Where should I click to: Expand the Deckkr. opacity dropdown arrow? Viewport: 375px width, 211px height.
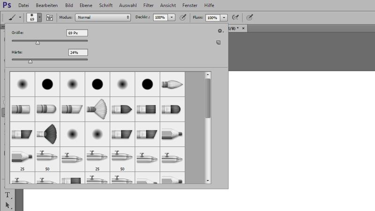tap(172, 17)
